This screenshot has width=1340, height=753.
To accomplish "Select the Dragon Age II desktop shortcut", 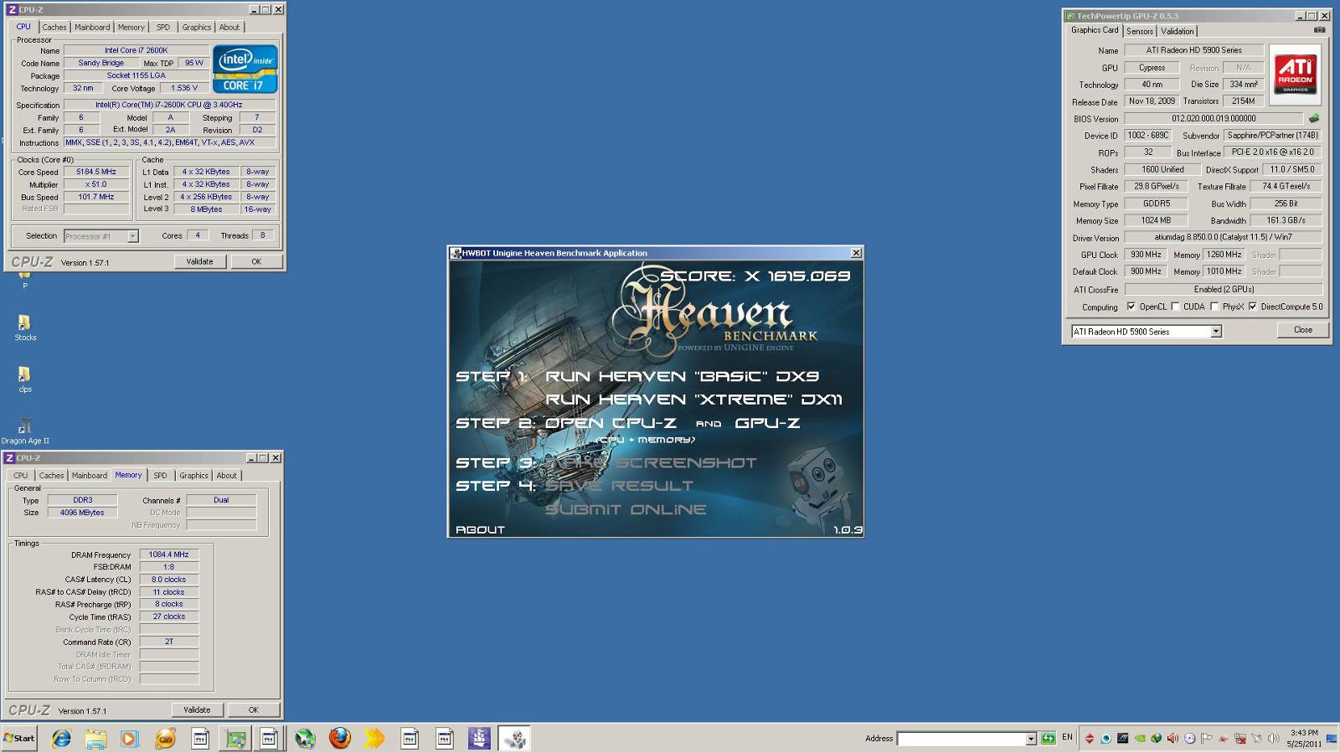I will (x=25, y=431).
